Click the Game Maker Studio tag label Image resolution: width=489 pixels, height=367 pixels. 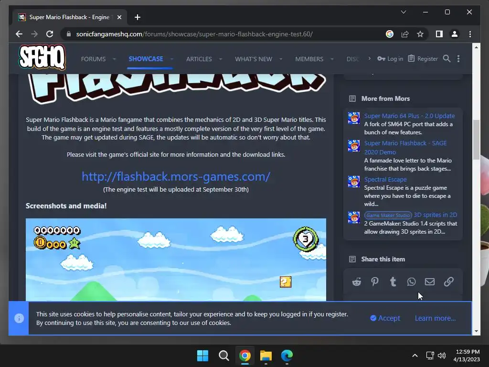tap(388, 216)
